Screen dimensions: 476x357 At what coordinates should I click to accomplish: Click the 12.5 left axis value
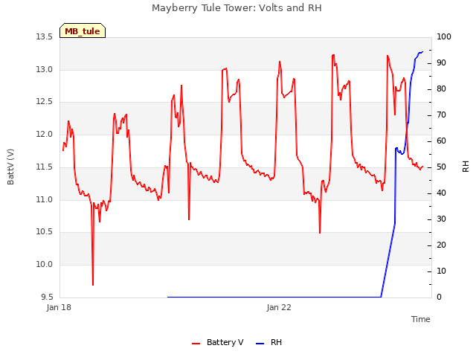(45, 102)
